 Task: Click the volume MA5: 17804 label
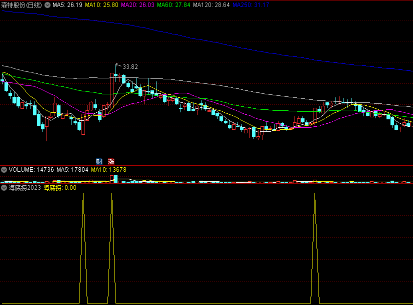(72, 170)
